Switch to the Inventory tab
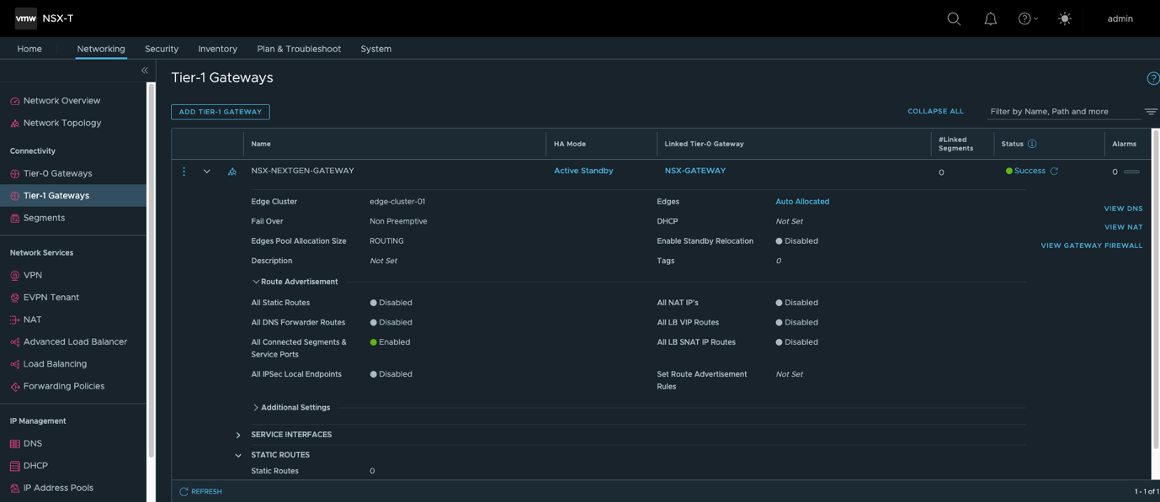The height and width of the screenshot is (502, 1160). [217, 49]
